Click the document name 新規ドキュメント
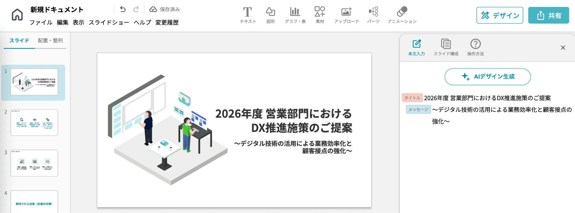The image size is (575, 213). (x=57, y=10)
